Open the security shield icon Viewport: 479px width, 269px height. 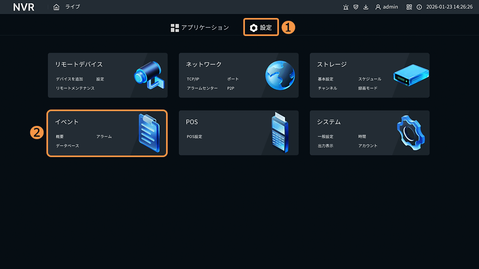(x=356, y=7)
